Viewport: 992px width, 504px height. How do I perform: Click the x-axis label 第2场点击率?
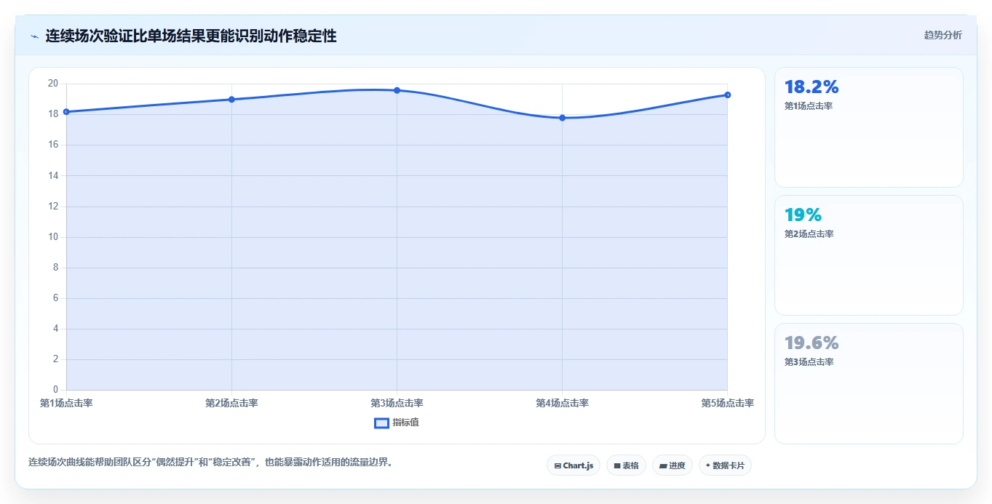point(231,403)
